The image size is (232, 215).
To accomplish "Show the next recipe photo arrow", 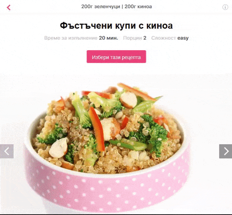I will tap(226, 151).
